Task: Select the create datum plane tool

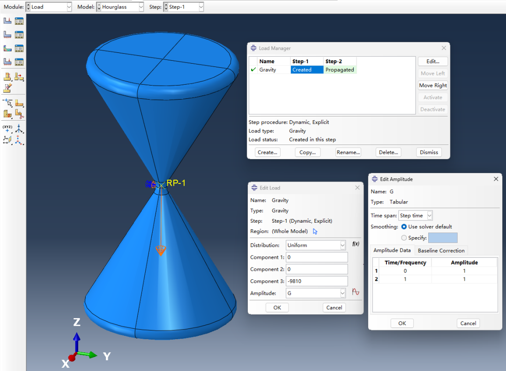Action: click(7, 140)
